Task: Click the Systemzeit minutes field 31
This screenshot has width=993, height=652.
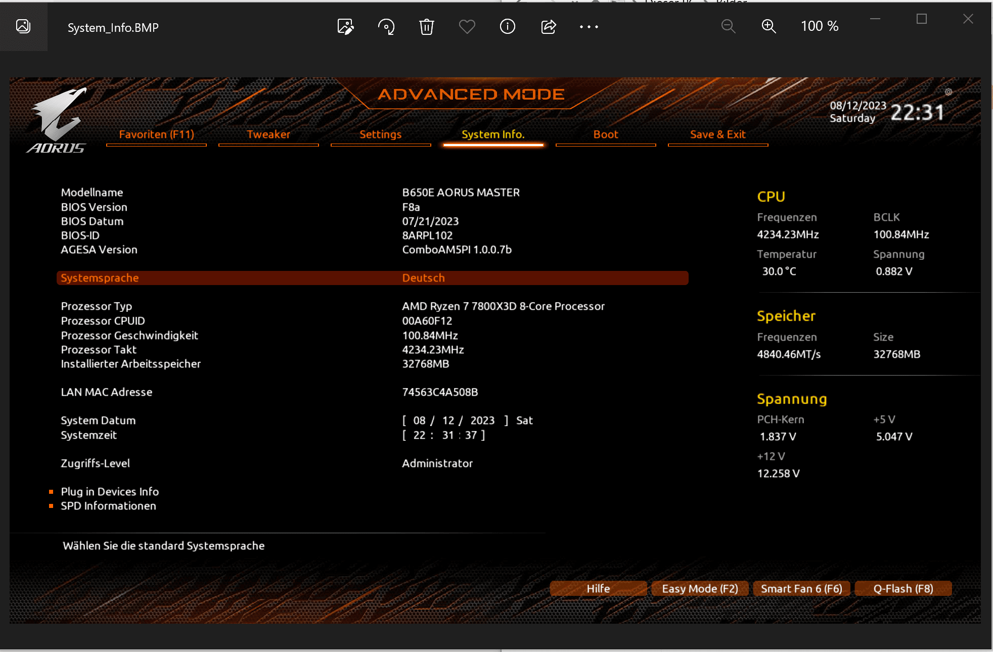Action: pyautogui.click(x=448, y=435)
